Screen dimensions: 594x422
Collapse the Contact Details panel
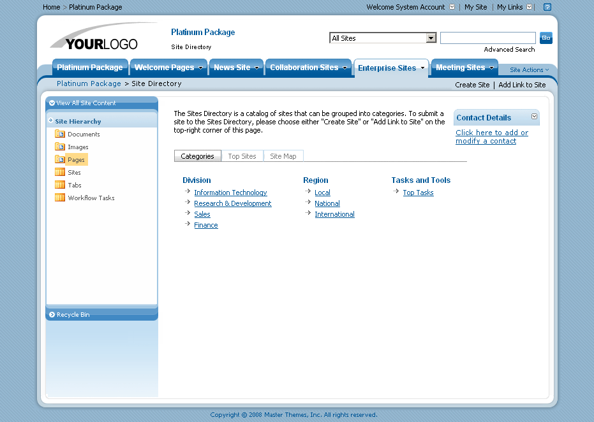pyautogui.click(x=535, y=117)
